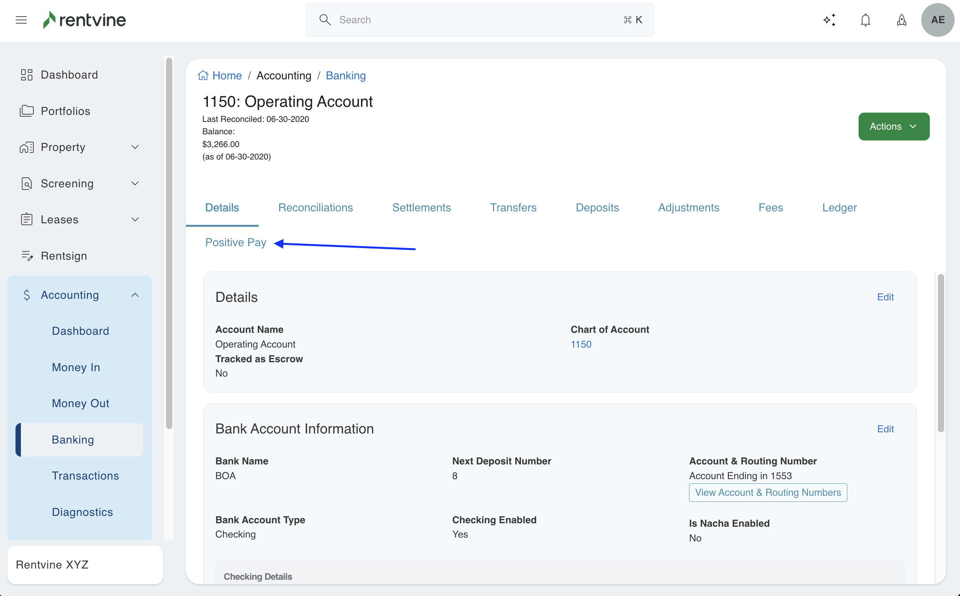Expand the Screening sidebar section
Viewport: 960px width, 596px height.
click(x=135, y=183)
